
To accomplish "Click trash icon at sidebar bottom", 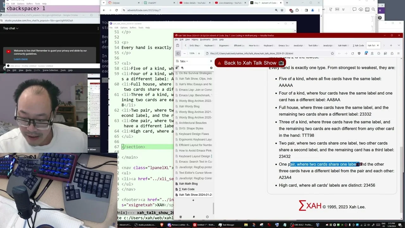I will (x=181, y=217).
